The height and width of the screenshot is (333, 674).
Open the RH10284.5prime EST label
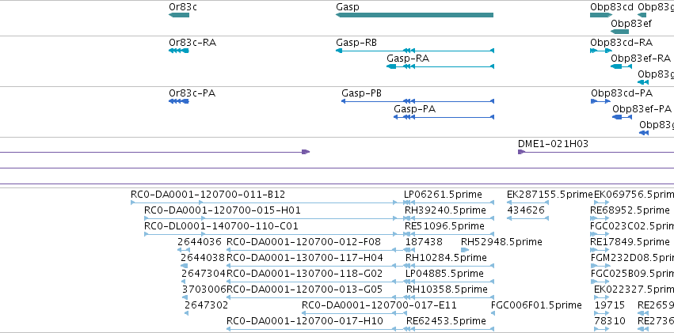[446, 258]
